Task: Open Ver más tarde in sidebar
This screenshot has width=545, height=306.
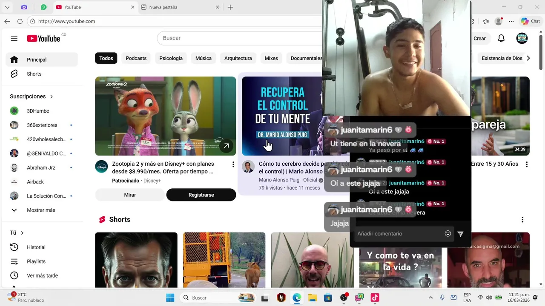Action: pyautogui.click(x=42, y=275)
